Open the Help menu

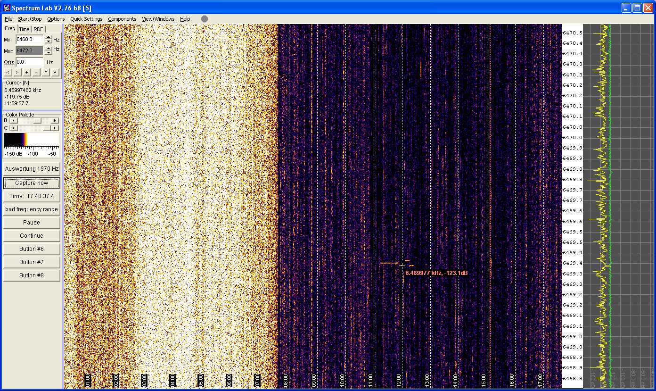coord(185,19)
